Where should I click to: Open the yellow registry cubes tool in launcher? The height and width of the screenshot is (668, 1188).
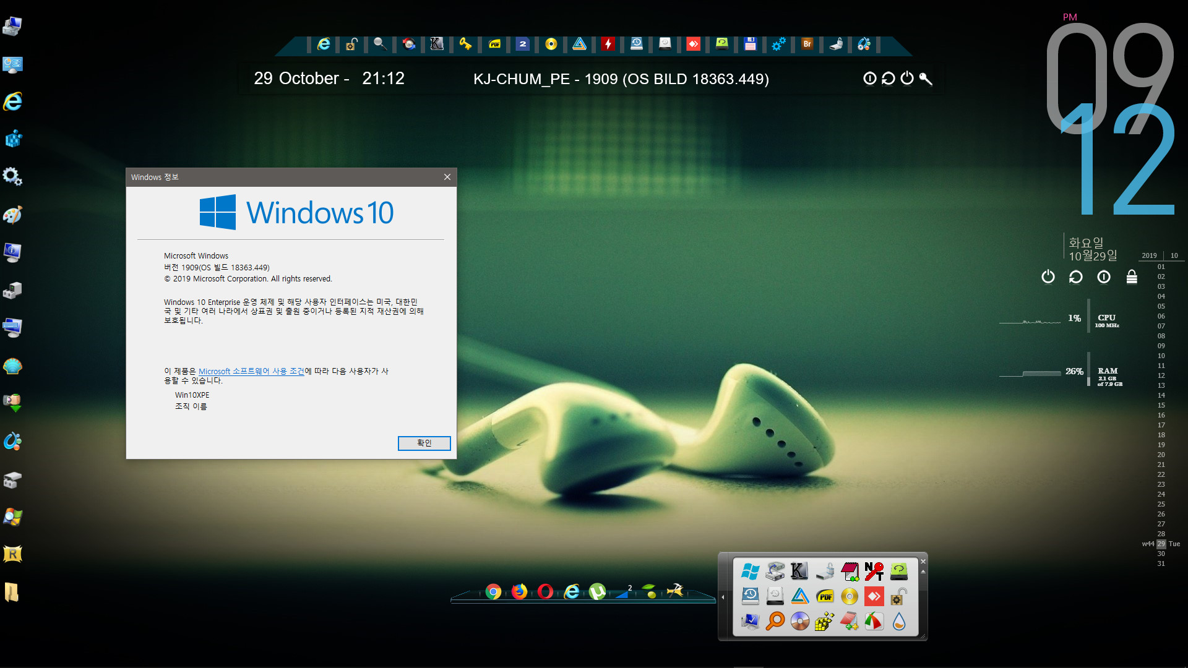point(824,621)
